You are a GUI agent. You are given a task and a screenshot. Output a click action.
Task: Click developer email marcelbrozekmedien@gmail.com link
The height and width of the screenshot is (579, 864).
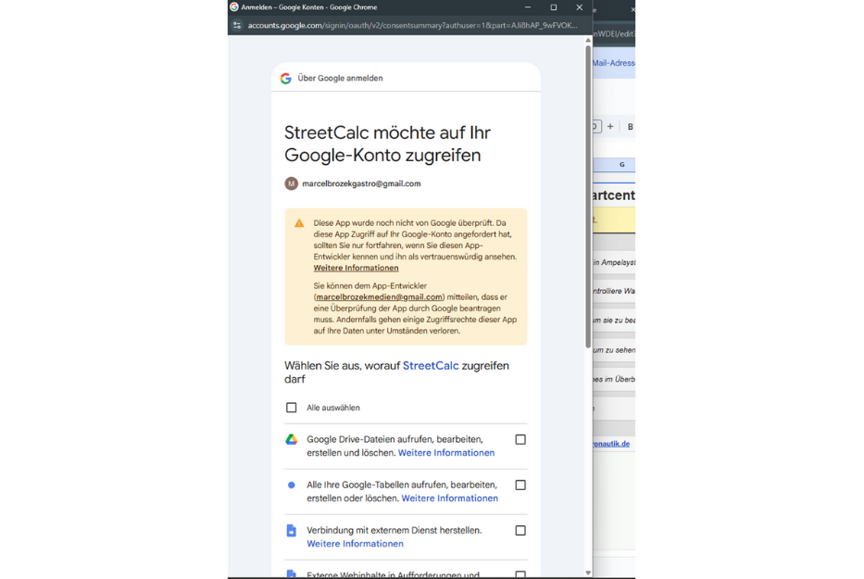coord(379,297)
